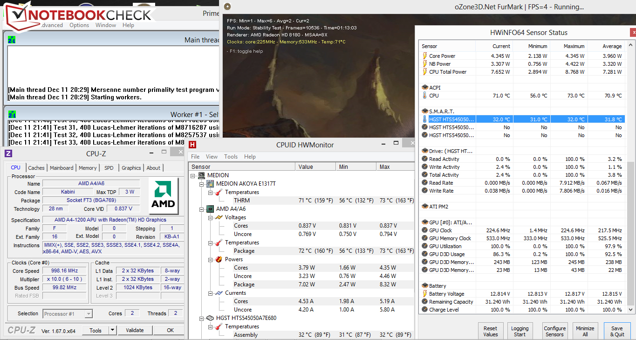Click the Maximum column header in HWiNFO64
636x340 pixels.
click(x=569, y=46)
